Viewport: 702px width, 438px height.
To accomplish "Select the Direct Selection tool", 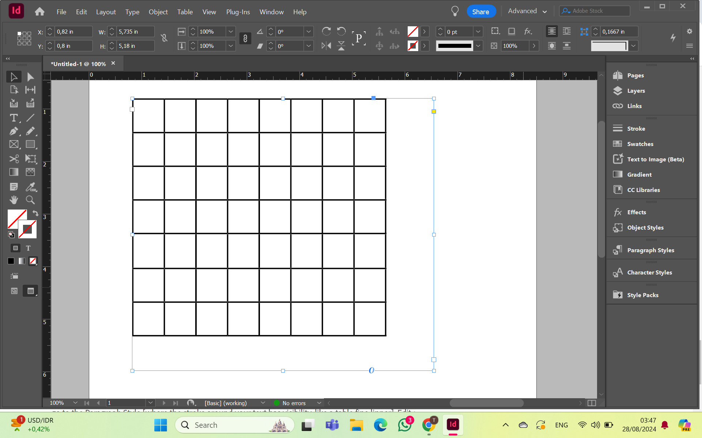I will (x=30, y=76).
